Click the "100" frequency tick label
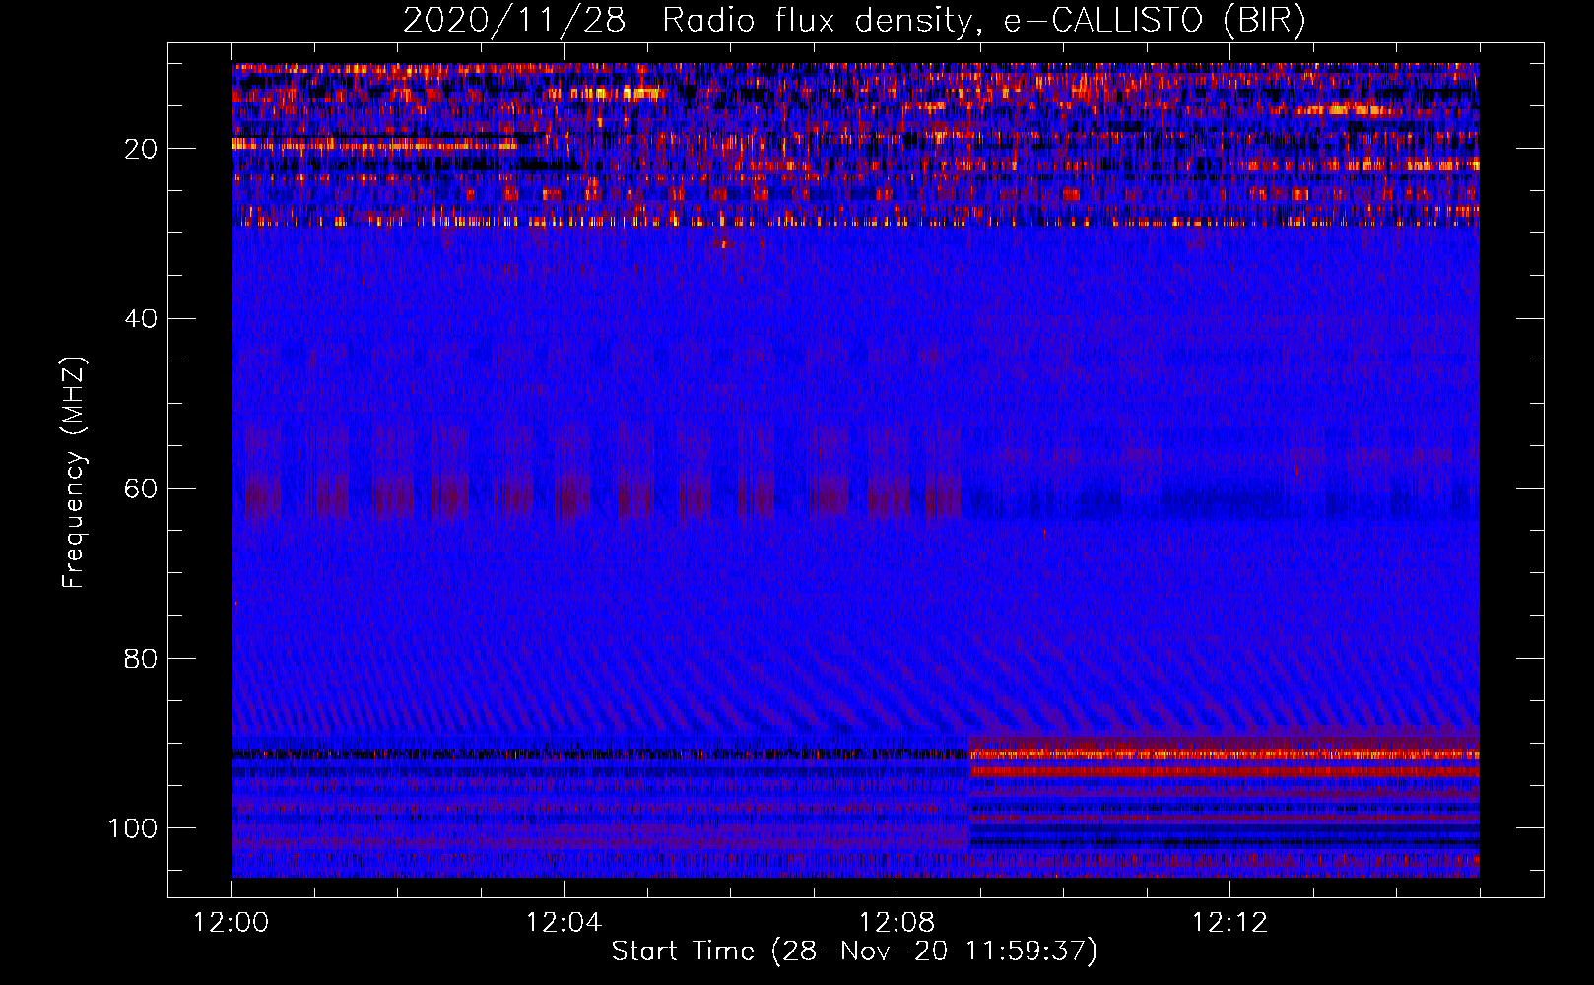The height and width of the screenshot is (985, 1594). (x=133, y=828)
